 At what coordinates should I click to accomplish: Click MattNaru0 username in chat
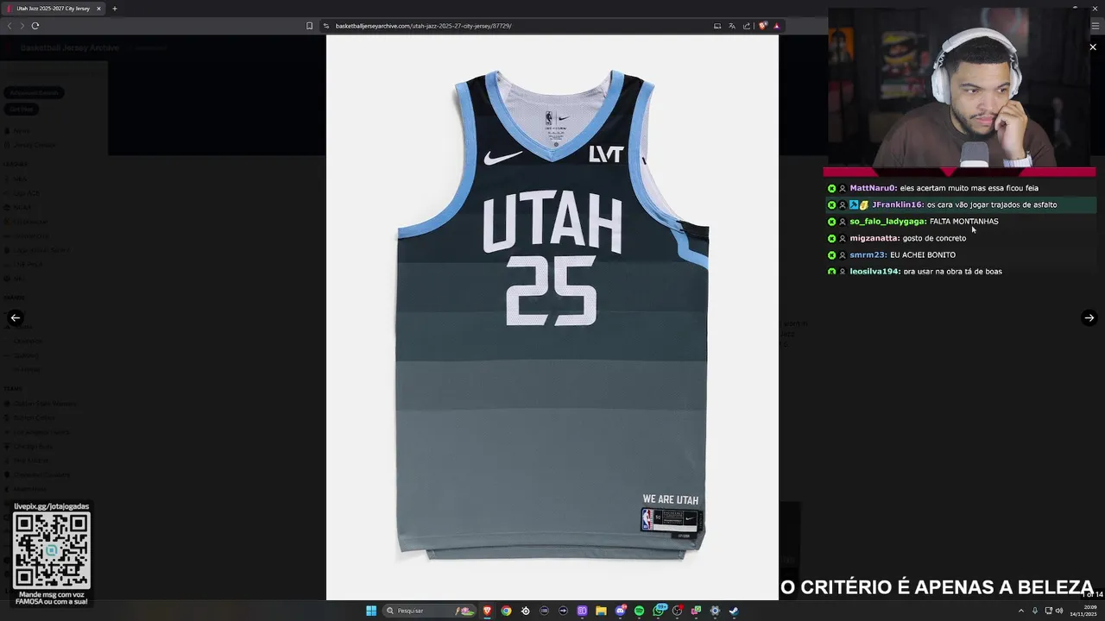[873, 188]
